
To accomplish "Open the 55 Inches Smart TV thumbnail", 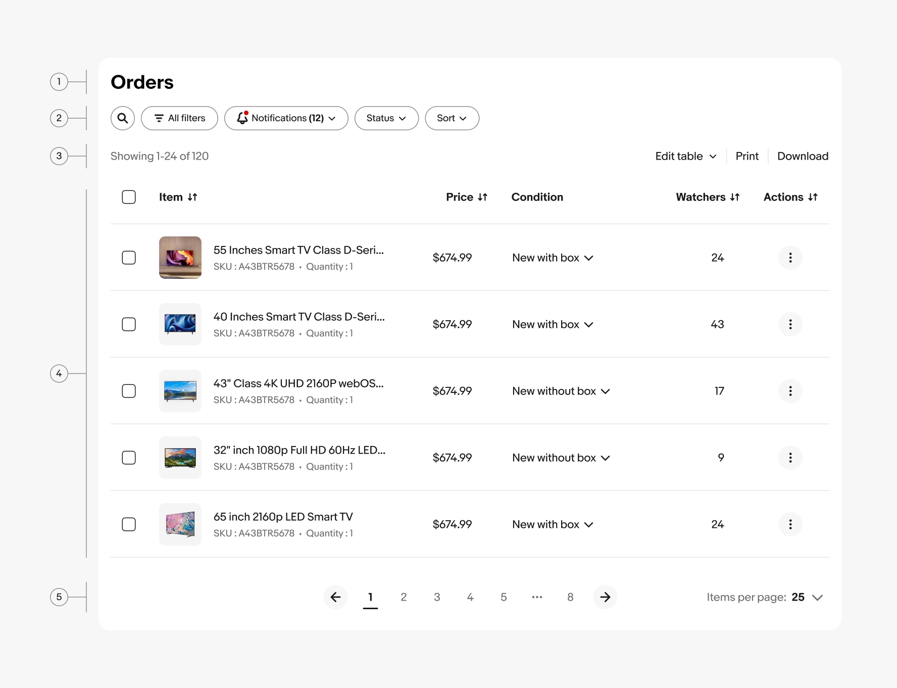I will click(180, 258).
